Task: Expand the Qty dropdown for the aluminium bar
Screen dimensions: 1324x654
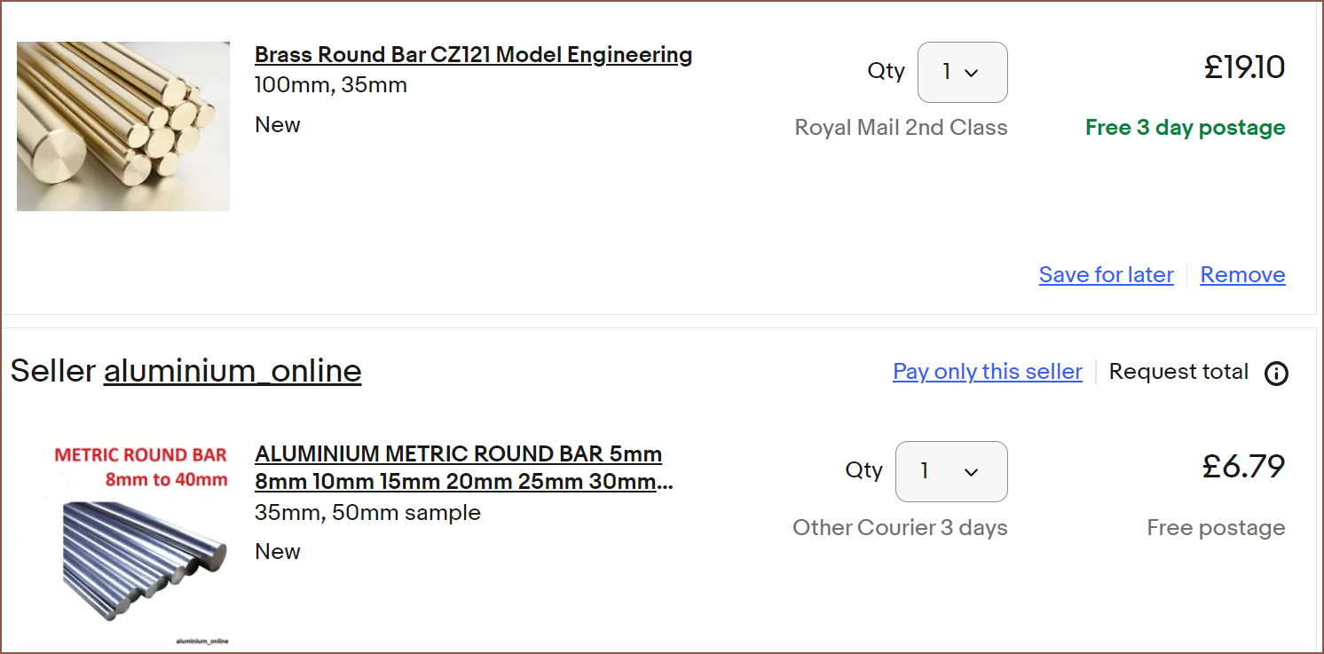Action: click(951, 471)
